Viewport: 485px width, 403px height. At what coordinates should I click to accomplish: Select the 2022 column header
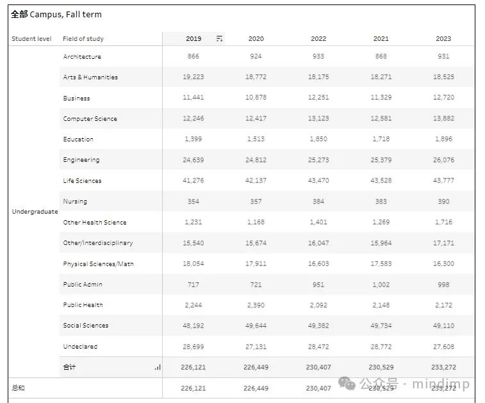(318, 39)
